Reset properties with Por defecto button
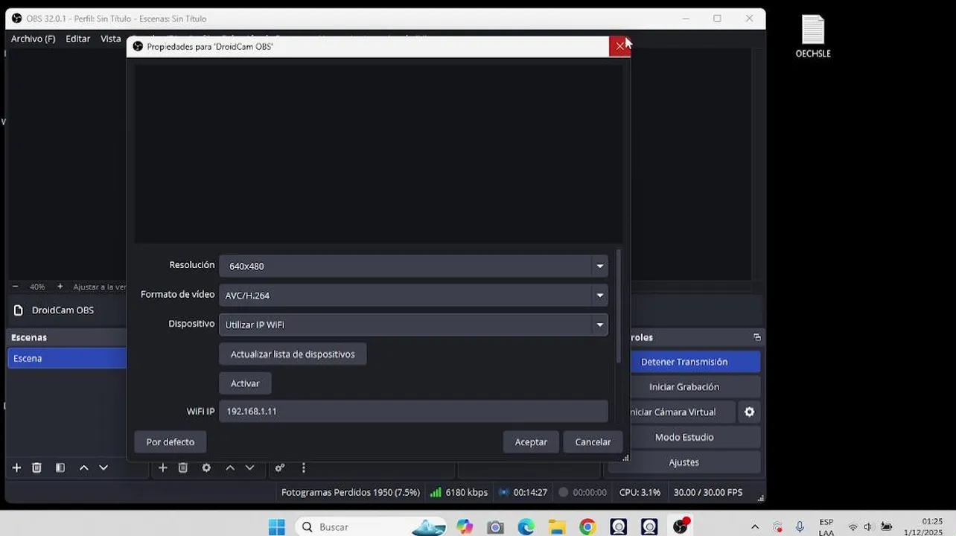Image resolution: width=956 pixels, height=536 pixels. click(170, 441)
